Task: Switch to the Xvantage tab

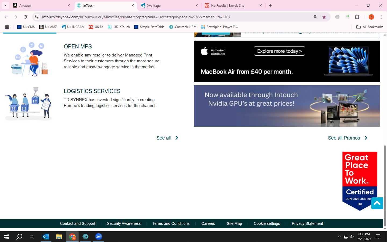Action: [169, 5]
